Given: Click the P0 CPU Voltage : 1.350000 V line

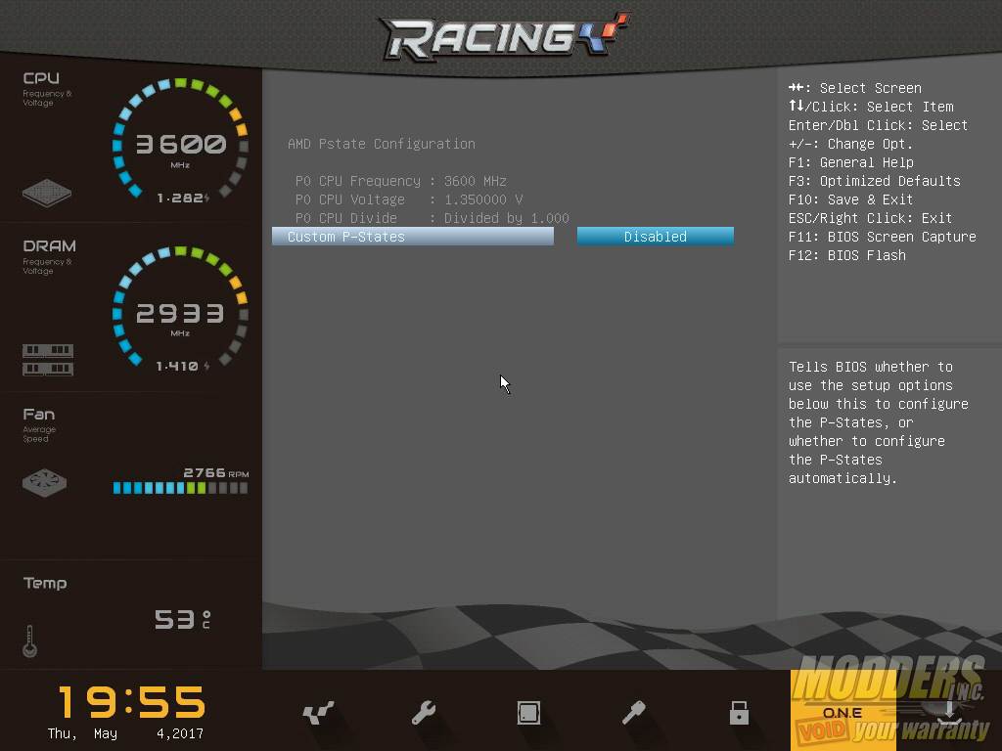Looking at the screenshot, I should 409,199.
